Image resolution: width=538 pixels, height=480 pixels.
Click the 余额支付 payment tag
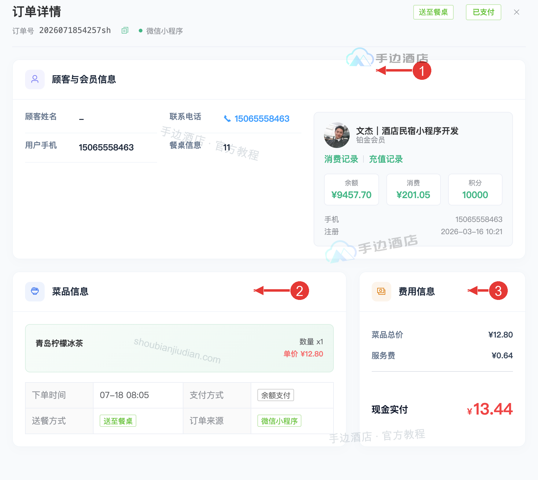tap(275, 395)
